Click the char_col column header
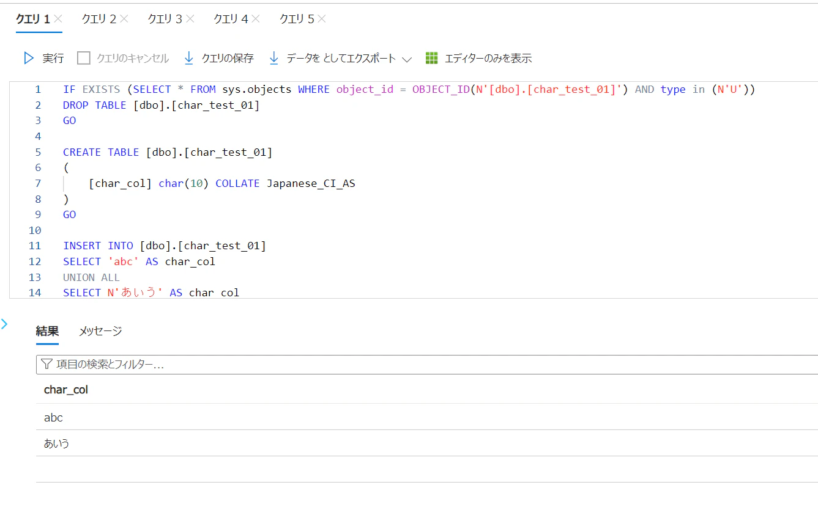Screen dimensions: 818x507 (x=66, y=390)
